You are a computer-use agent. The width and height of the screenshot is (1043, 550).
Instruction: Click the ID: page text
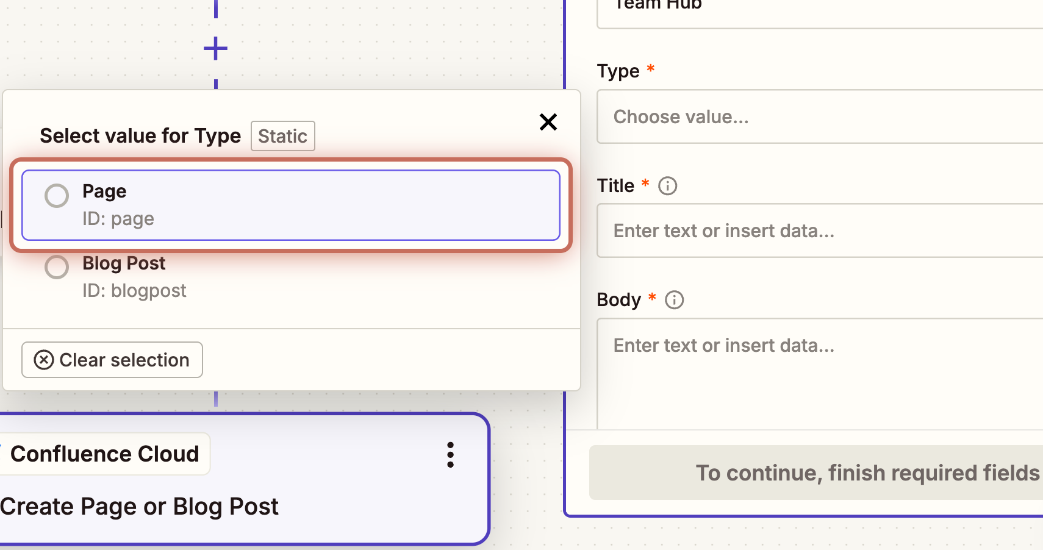(x=118, y=219)
